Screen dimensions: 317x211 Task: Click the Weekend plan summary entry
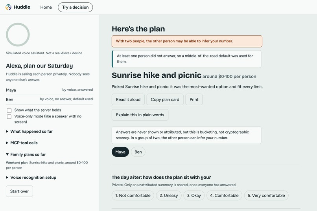[x=47, y=165]
